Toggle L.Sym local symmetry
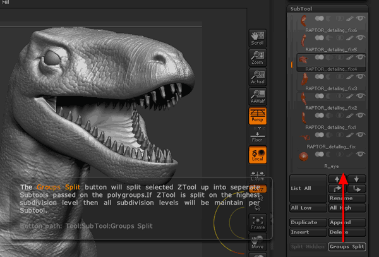 (258, 176)
